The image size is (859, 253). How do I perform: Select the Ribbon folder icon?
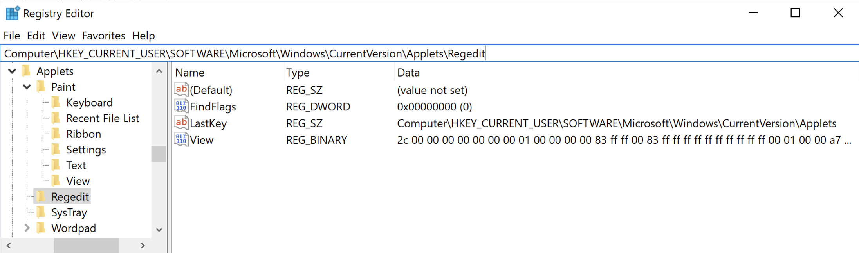coord(56,134)
